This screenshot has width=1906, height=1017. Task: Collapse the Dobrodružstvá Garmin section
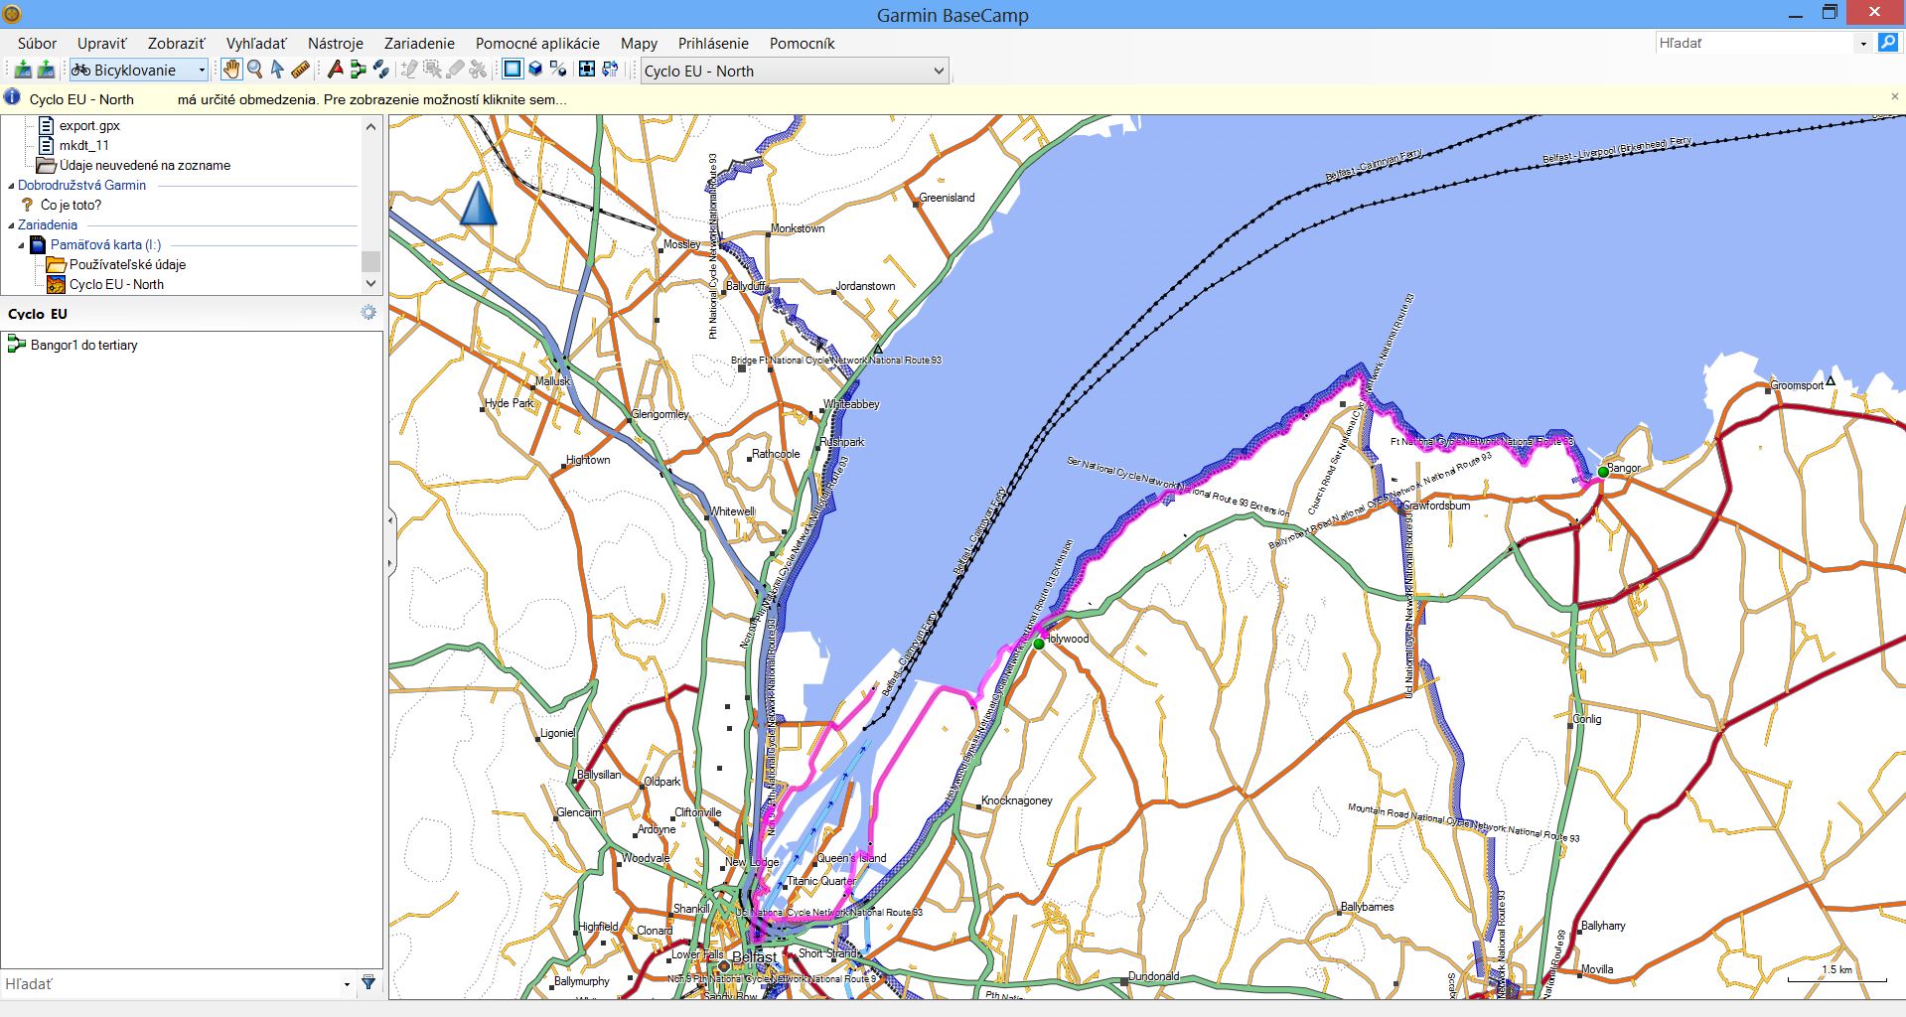[x=11, y=186]
